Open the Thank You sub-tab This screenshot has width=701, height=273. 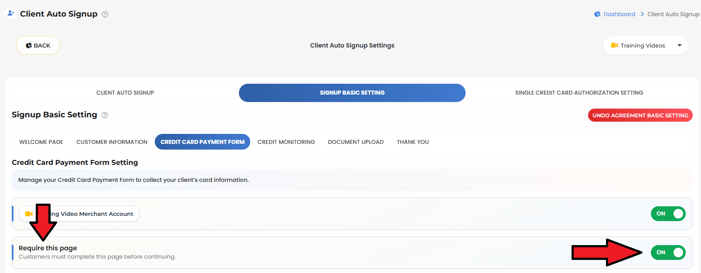(x=413, y=142)
